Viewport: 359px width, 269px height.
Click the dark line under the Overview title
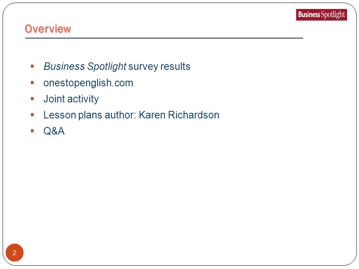pos(164,38)
